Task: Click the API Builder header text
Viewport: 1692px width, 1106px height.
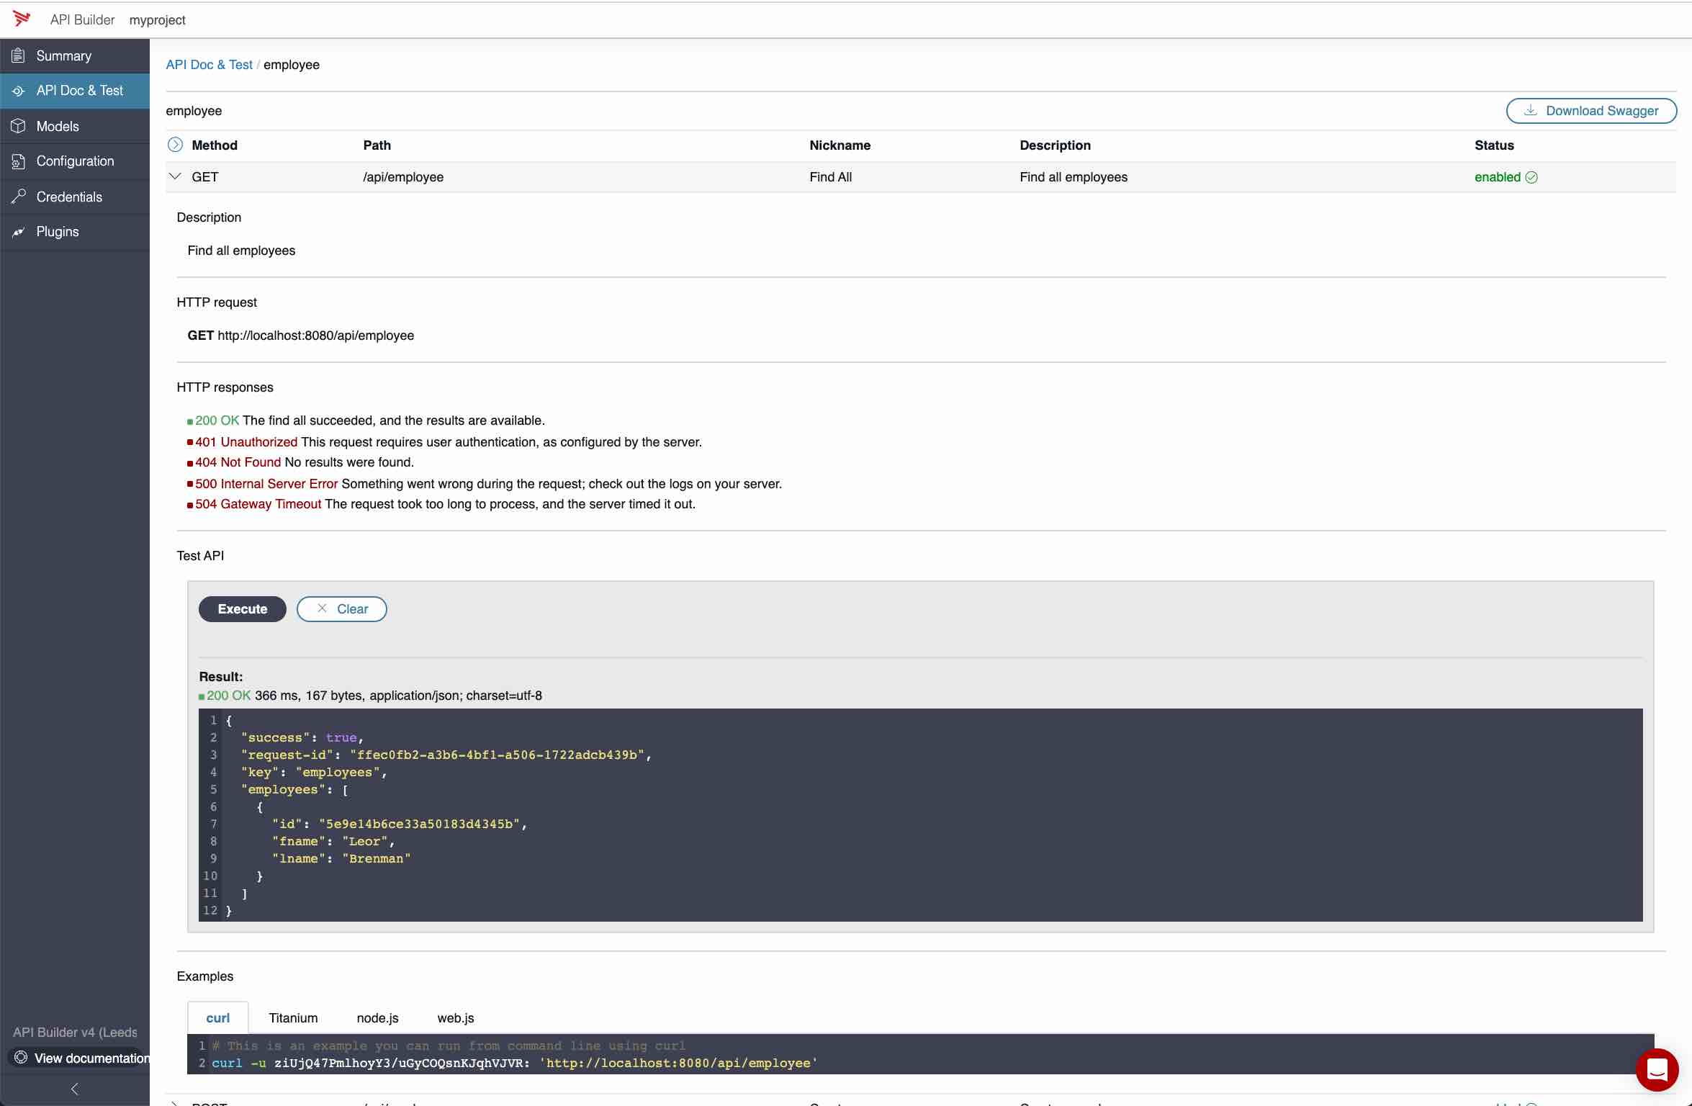Action: tap(82, 20)
